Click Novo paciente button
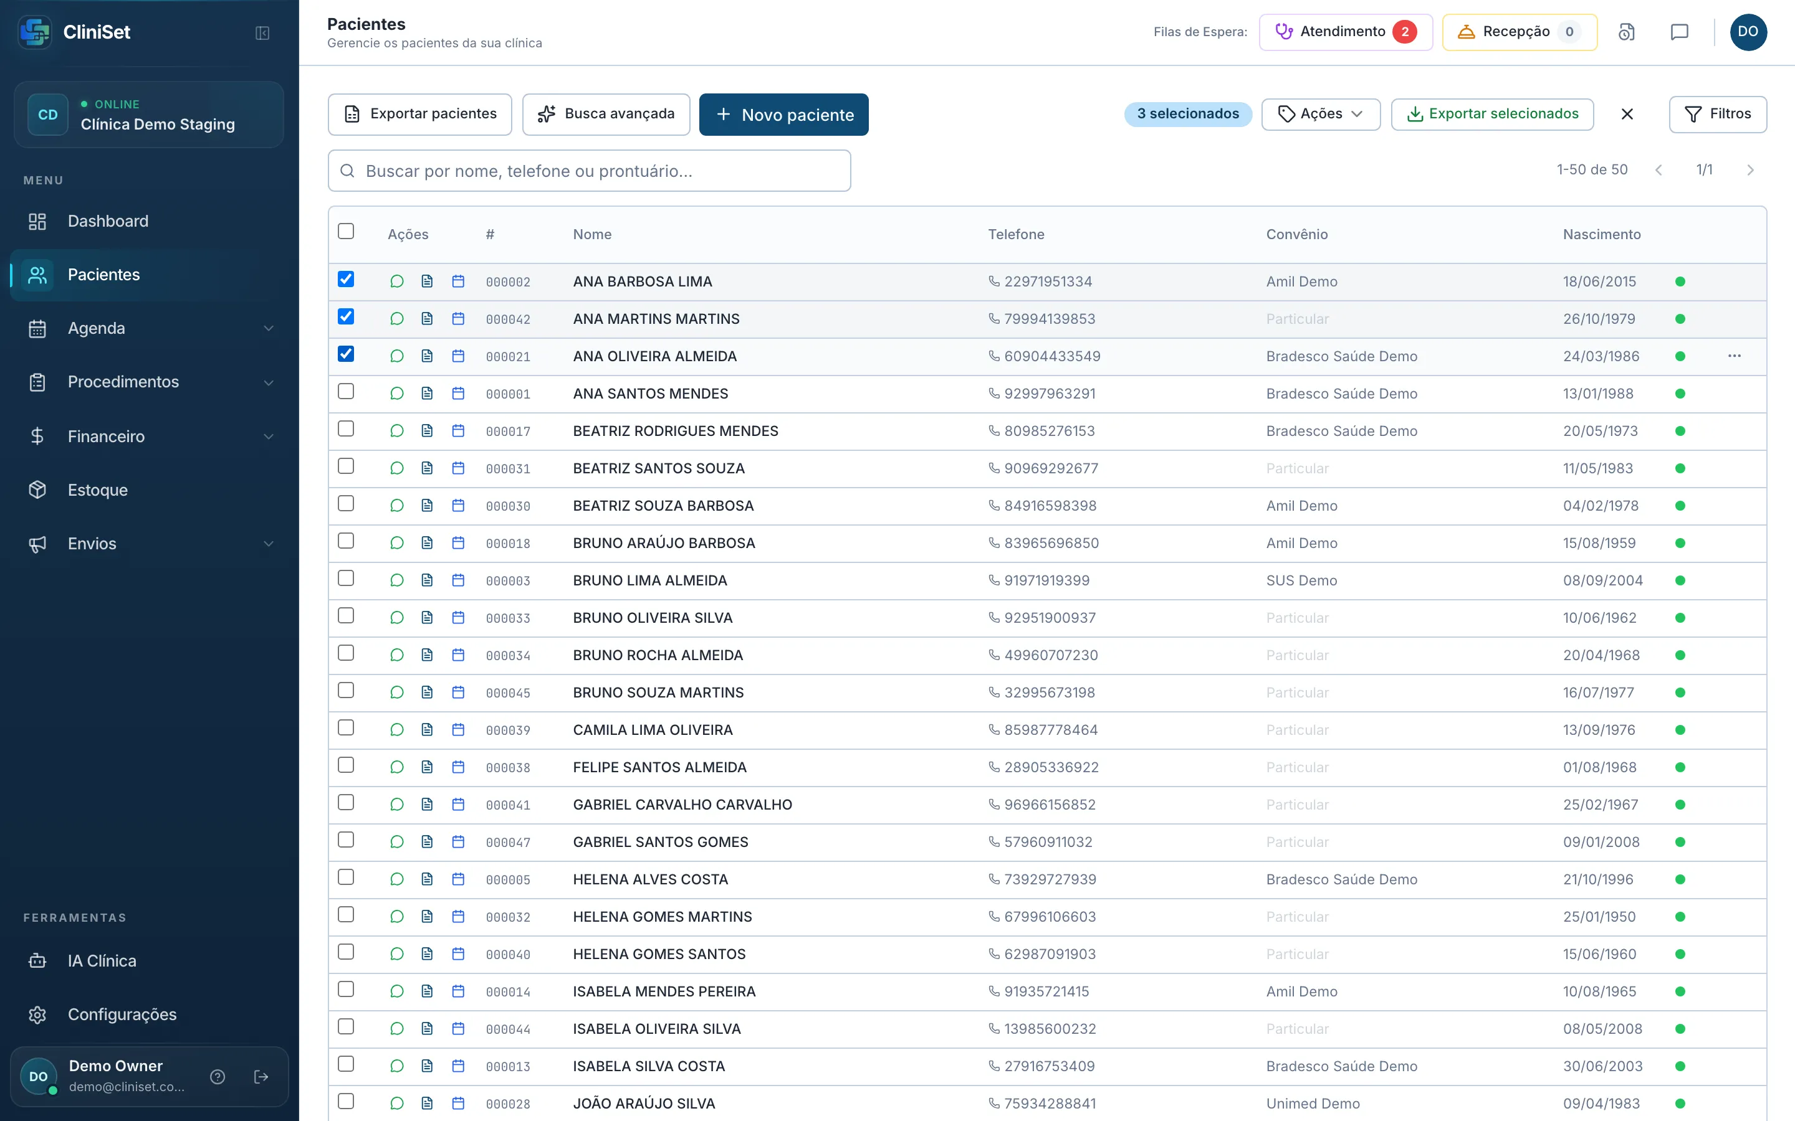 [x=783, y=115]
